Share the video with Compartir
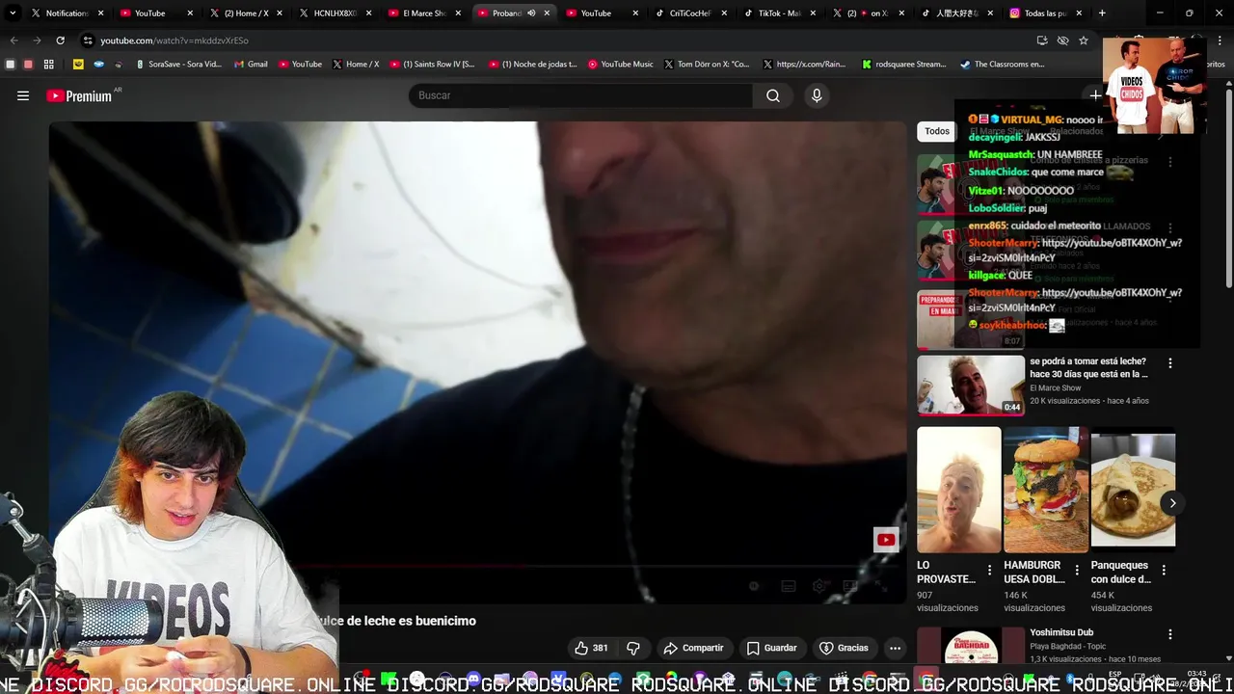 coord(693,648)
